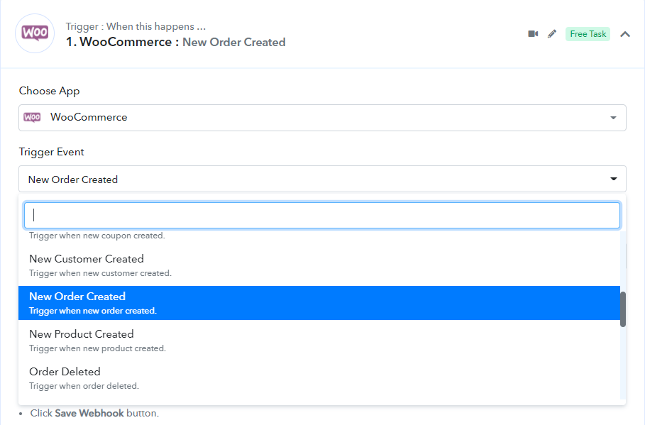
Task: Choose highlighted New Order Created option
Action: 319,303
